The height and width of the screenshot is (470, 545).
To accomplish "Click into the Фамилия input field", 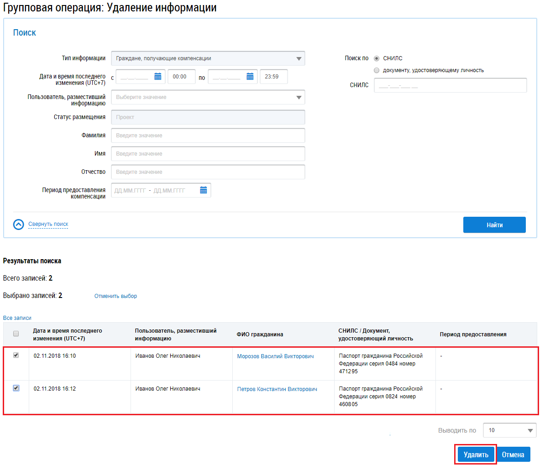I will [208, 136].
